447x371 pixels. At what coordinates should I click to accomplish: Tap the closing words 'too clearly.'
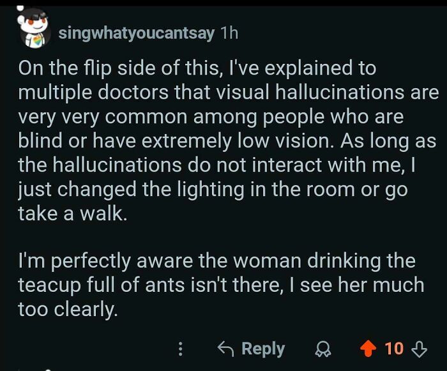(x=68, y=310)
